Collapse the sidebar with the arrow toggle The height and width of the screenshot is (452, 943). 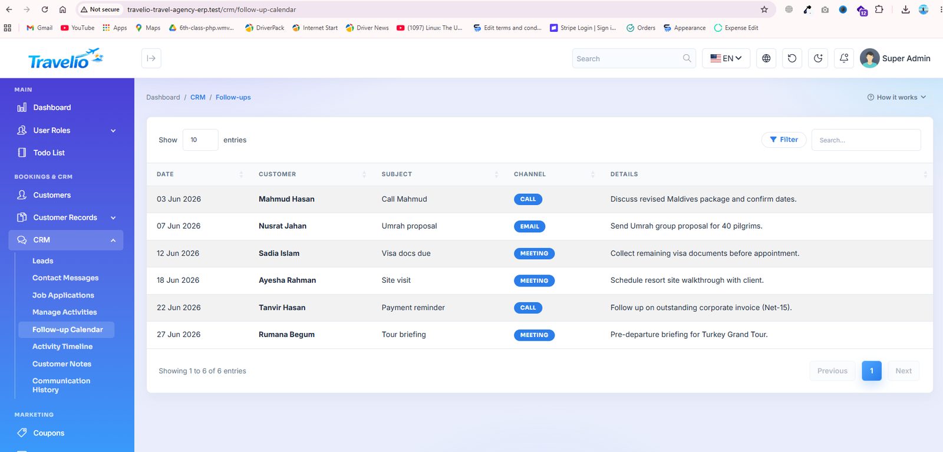[151, 58]
